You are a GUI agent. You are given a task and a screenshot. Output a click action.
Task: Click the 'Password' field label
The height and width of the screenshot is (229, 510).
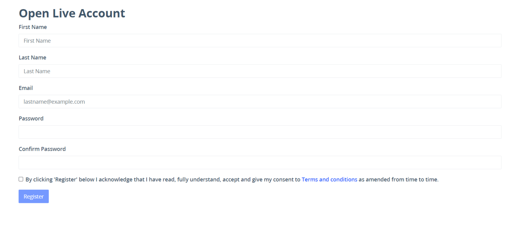point(31,119)
